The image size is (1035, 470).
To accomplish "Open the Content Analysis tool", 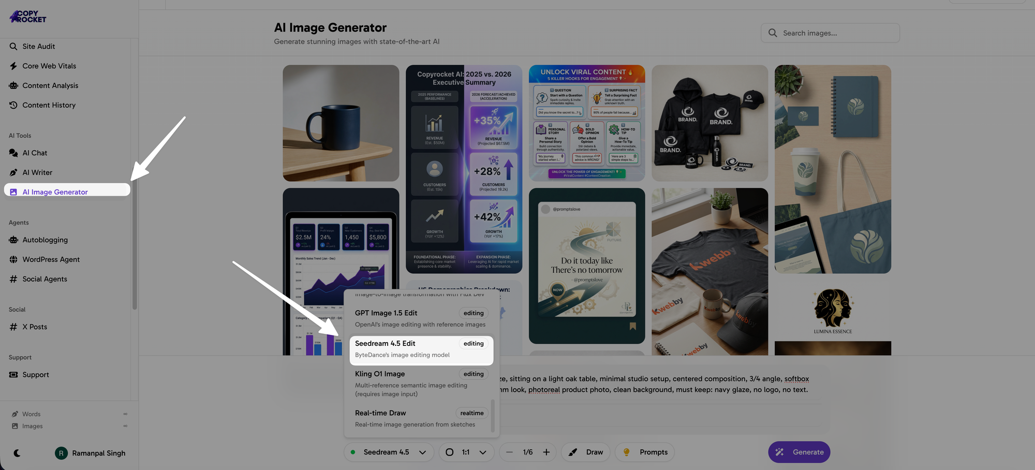I will pos(50,85).
